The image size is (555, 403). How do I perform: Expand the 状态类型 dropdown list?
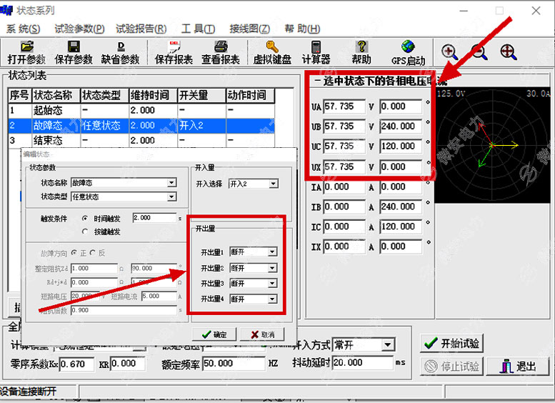coord(171,196)
